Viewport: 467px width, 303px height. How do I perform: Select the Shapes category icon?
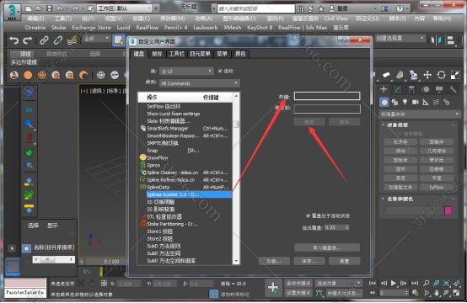pyautogui.click(x=395, y=103)
